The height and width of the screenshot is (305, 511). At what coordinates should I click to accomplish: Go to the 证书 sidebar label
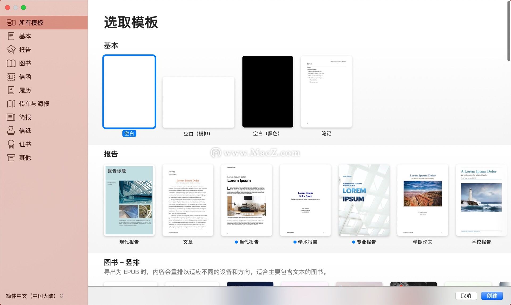tap(25, 144)
